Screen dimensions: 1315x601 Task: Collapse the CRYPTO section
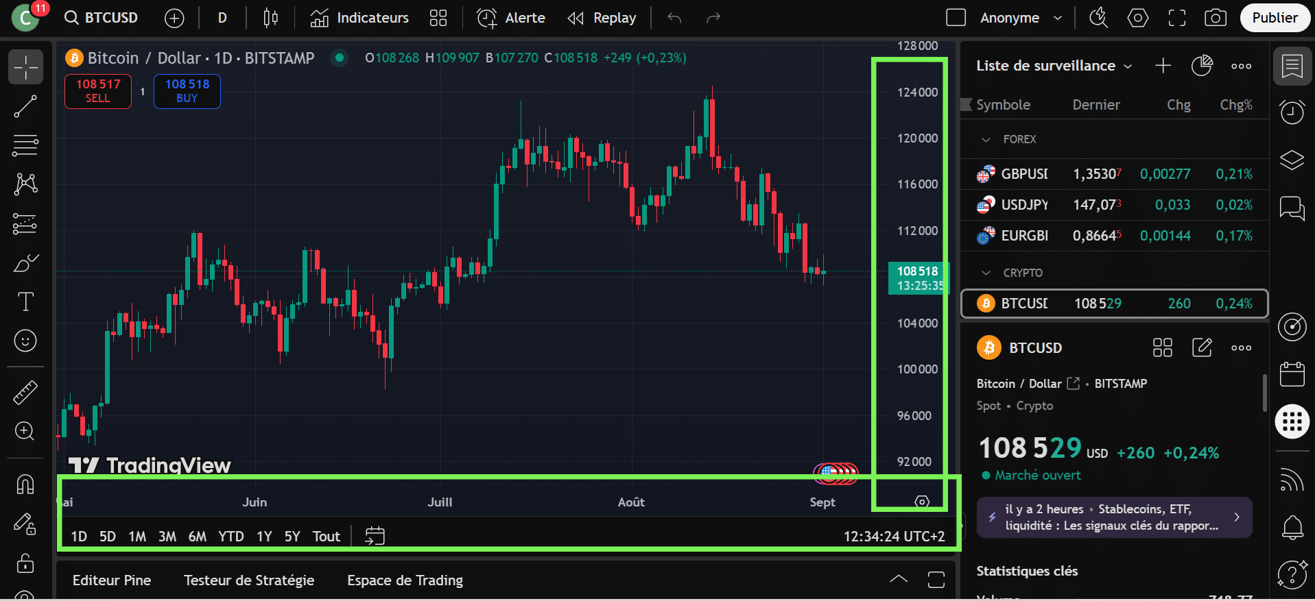tap(986, 273)
